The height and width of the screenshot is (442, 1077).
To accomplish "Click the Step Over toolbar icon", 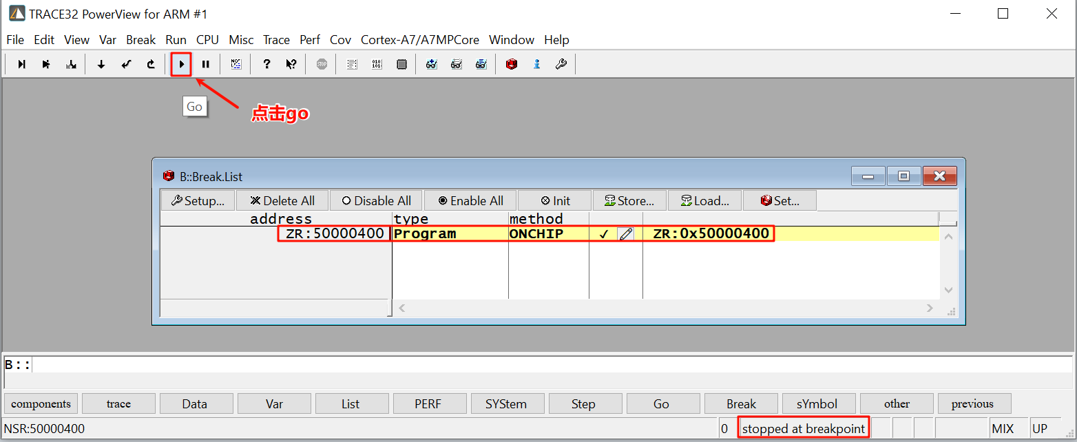I will [46, 64].
